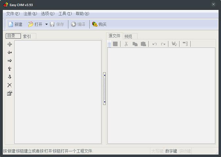Click the right arrow icon in contents sidebar
Screen dimensions: 221x157
coord(10,61)
